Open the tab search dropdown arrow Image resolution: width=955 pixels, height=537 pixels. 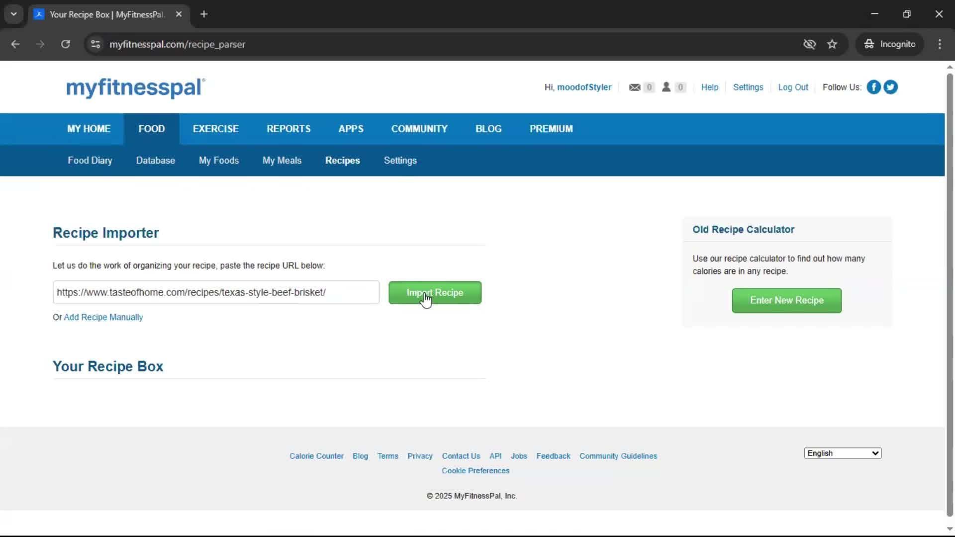14,14
